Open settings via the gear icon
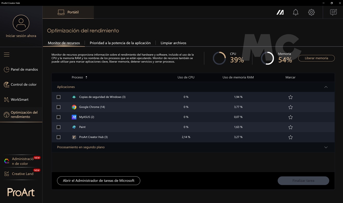This screenshot has height=203, width=343. [x=311, y=12]
